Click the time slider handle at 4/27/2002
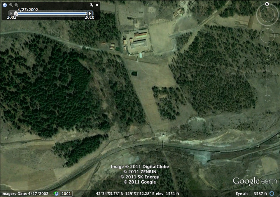 16,13
